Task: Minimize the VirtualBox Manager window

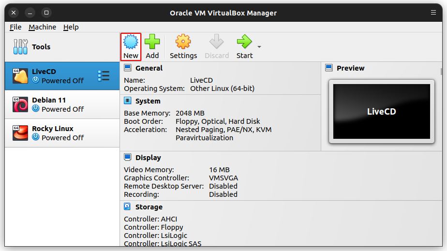Action: coord(30,13)
